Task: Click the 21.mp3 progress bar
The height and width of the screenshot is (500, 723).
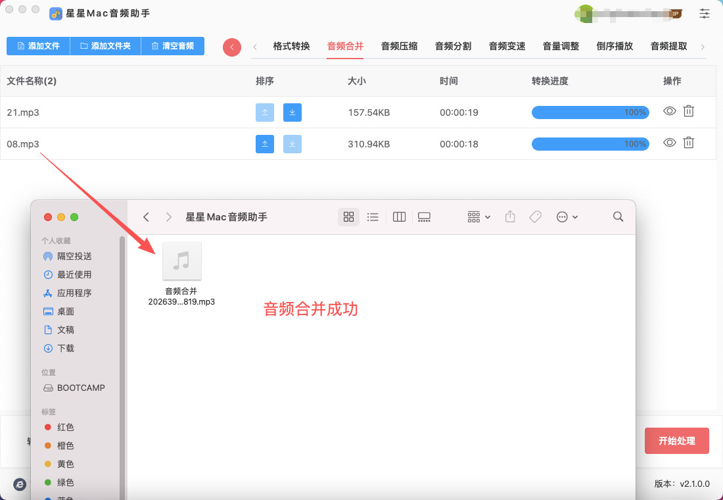Action: [590, 113]
